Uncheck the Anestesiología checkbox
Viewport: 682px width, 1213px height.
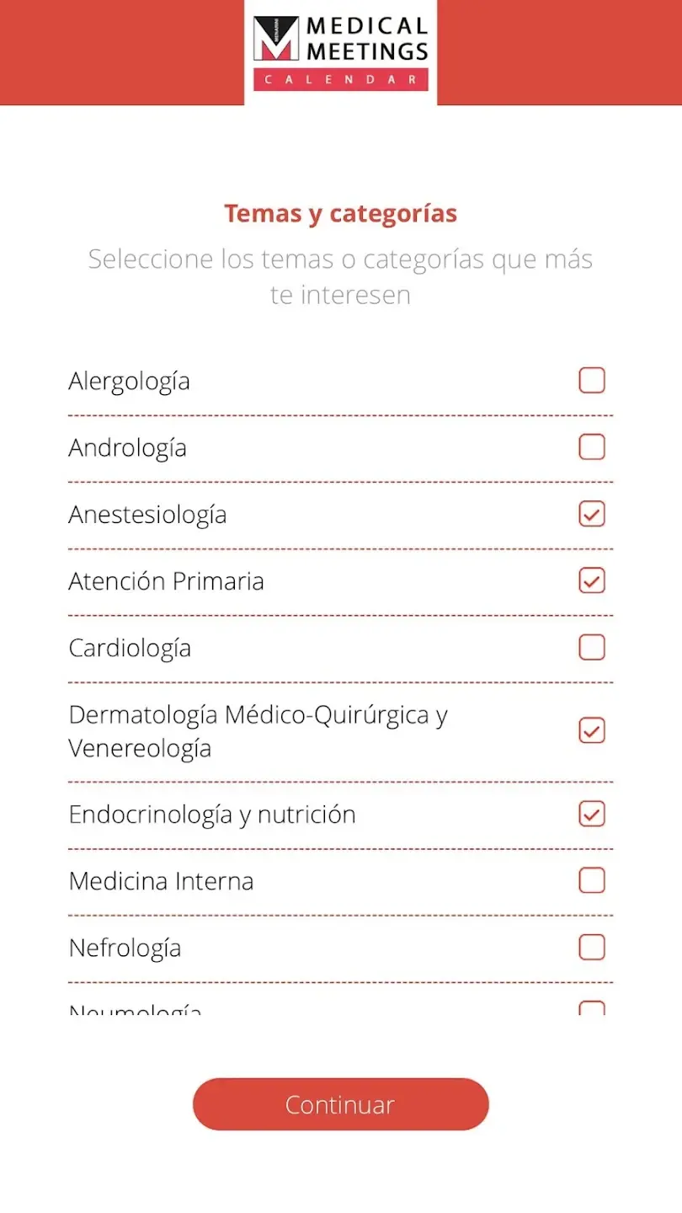coord(592,514)
